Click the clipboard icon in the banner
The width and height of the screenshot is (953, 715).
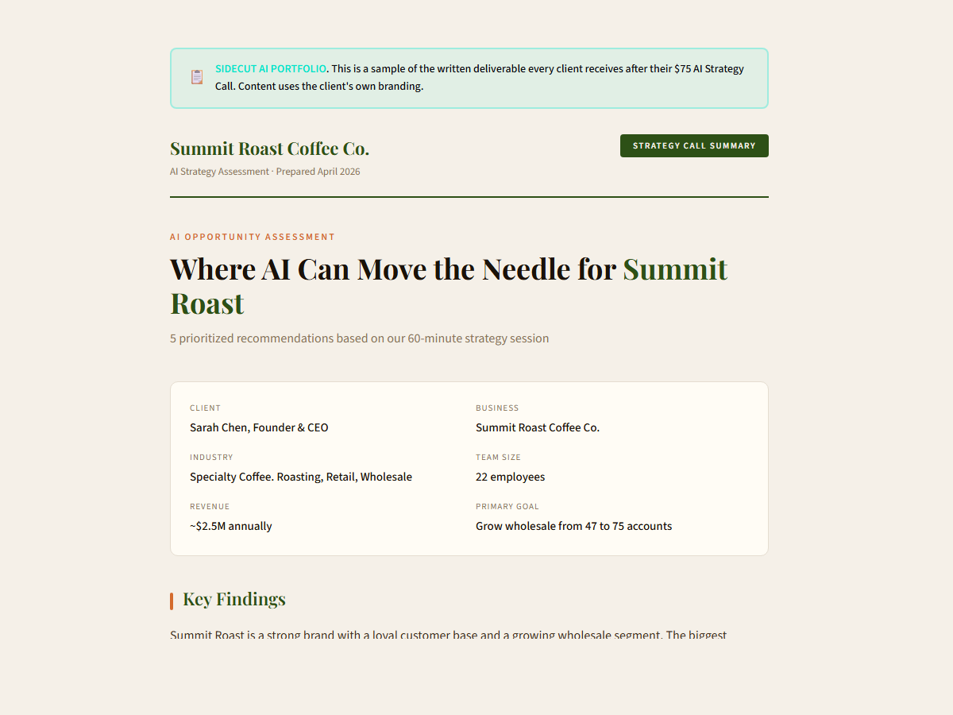[197, 77]
